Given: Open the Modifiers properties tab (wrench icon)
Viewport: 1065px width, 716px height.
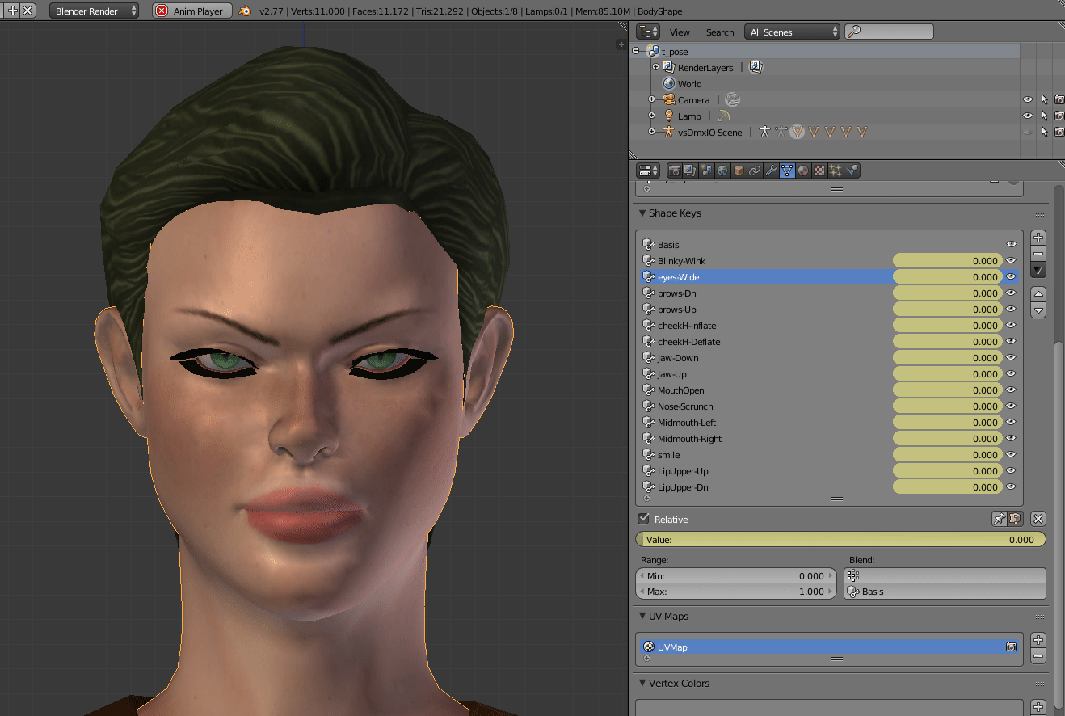Looking at the screenshot, I should 771,171.
